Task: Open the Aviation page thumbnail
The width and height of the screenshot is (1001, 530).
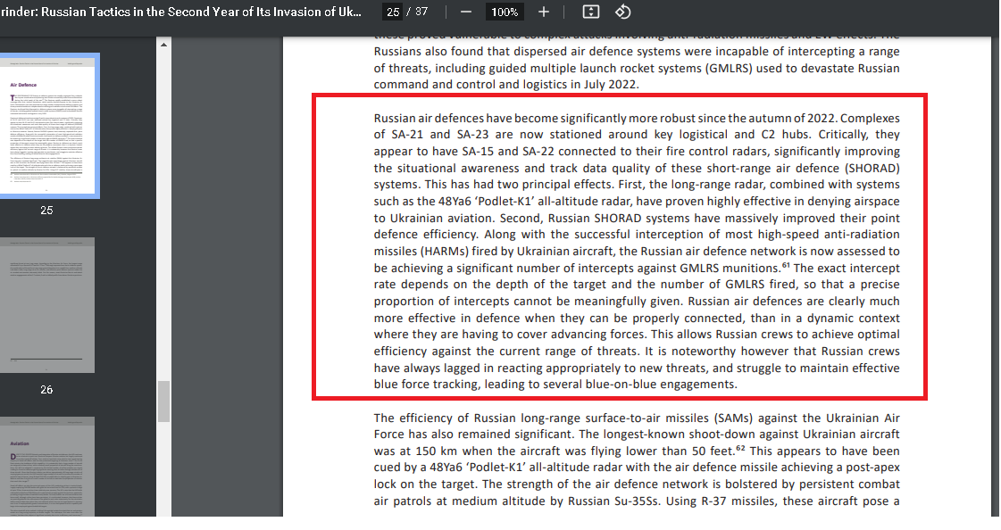Action: tap(47, 467)
